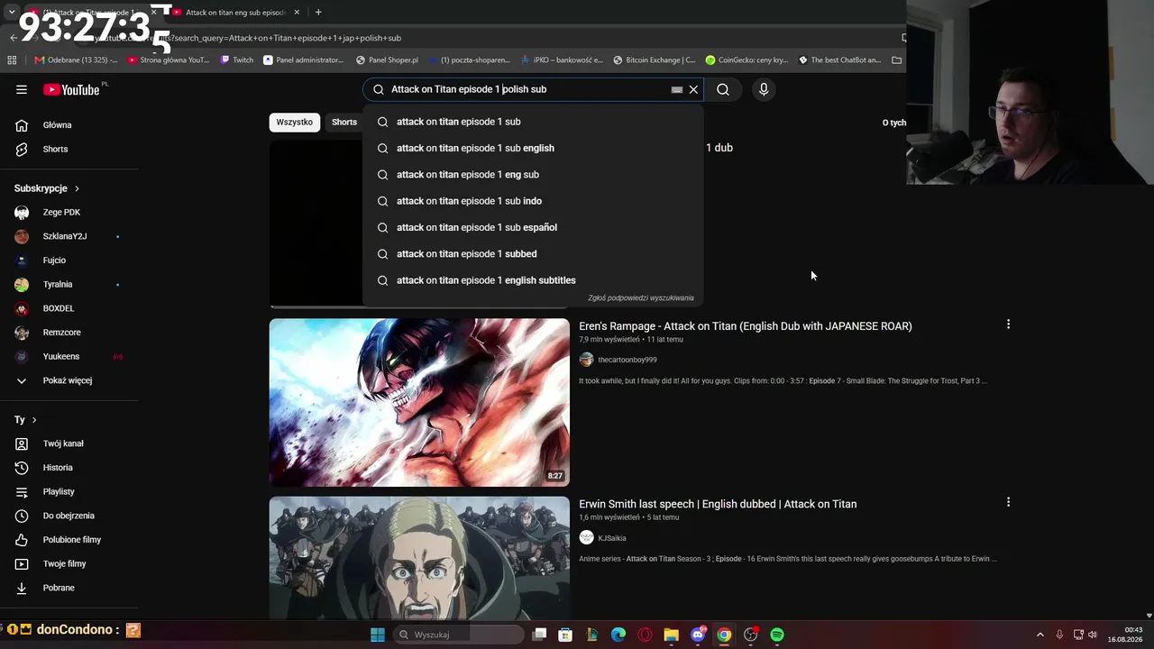Open the Twitch bookmark
The width and height of the screenshot is (1154, 649).
click(237, 60)
